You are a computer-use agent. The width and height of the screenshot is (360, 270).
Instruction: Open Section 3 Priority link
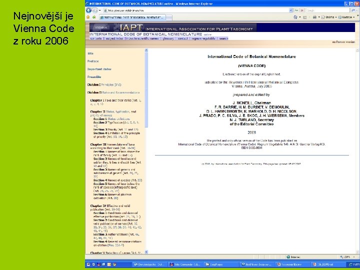coord(115,129)
